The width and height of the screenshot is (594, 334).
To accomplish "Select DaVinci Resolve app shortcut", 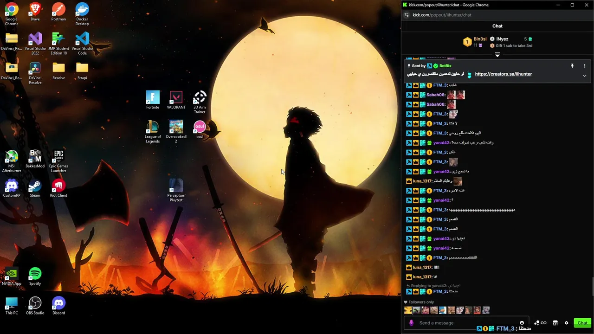I will point(35,73).
